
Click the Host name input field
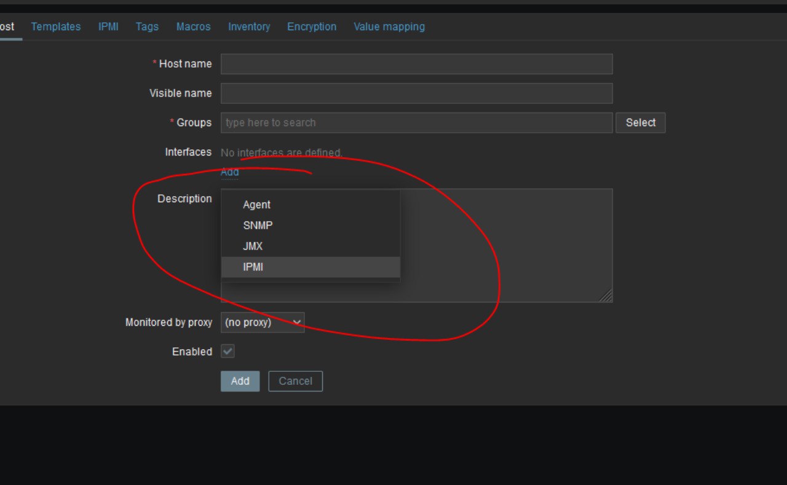pos(417,64)
